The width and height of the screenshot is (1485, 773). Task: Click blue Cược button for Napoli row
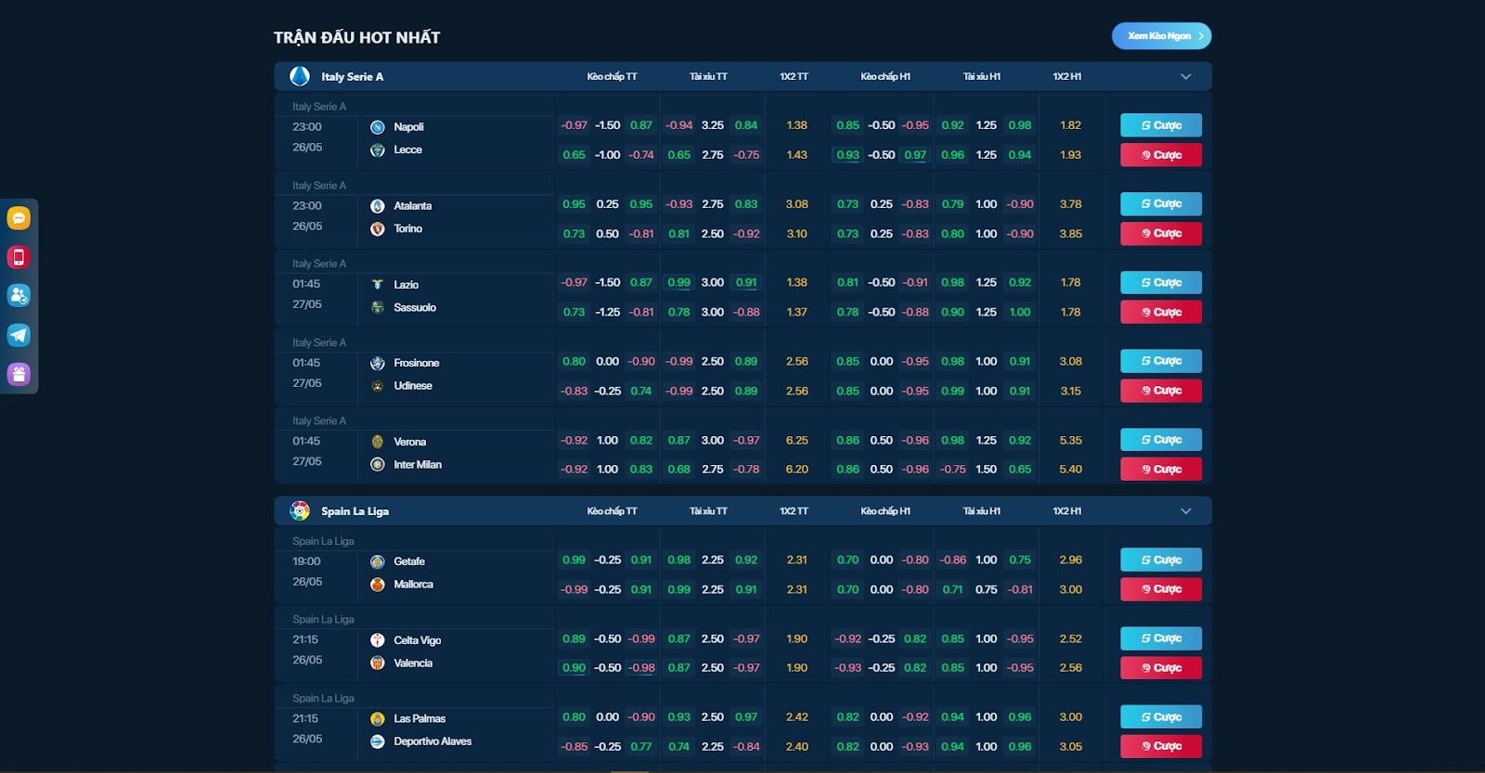pos(1161,125)
